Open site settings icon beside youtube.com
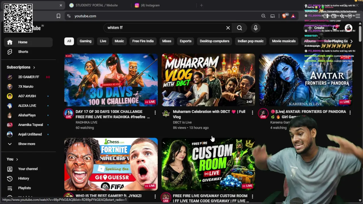The image size is (363, 204). (x=69, y=16)
